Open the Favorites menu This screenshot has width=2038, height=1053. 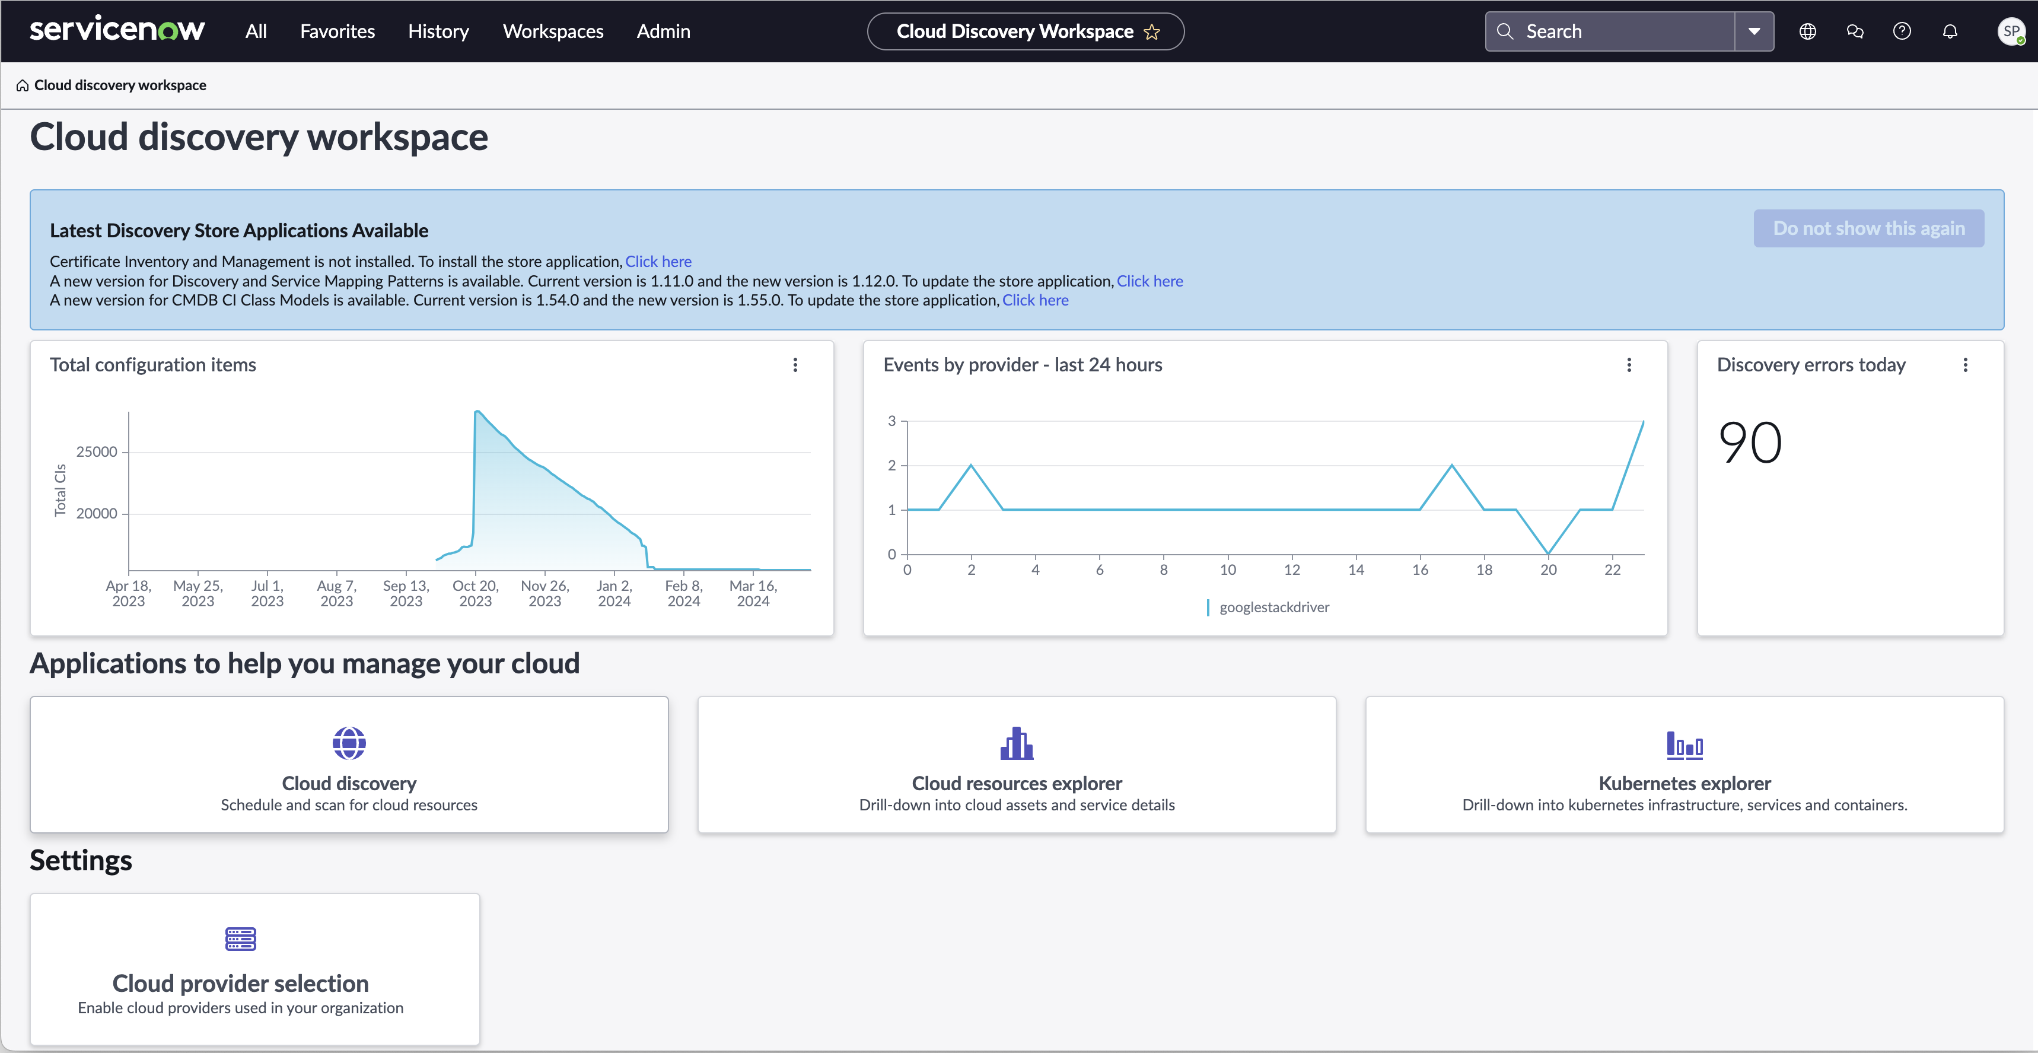click(x=337, y=31)
